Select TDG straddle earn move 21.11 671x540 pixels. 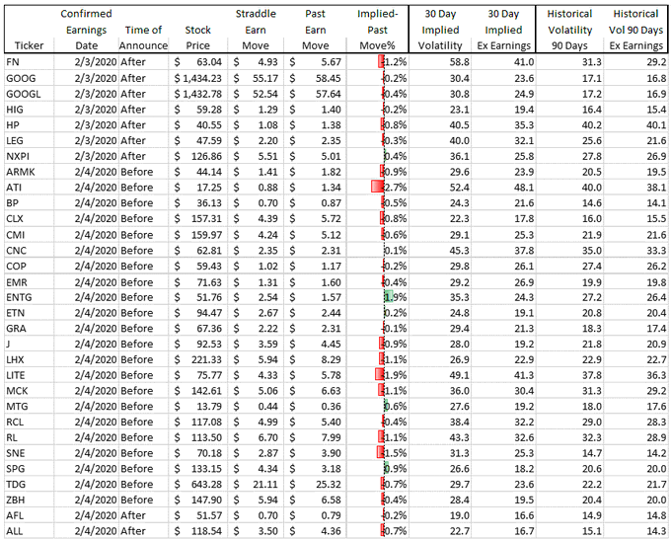(256, 485)
